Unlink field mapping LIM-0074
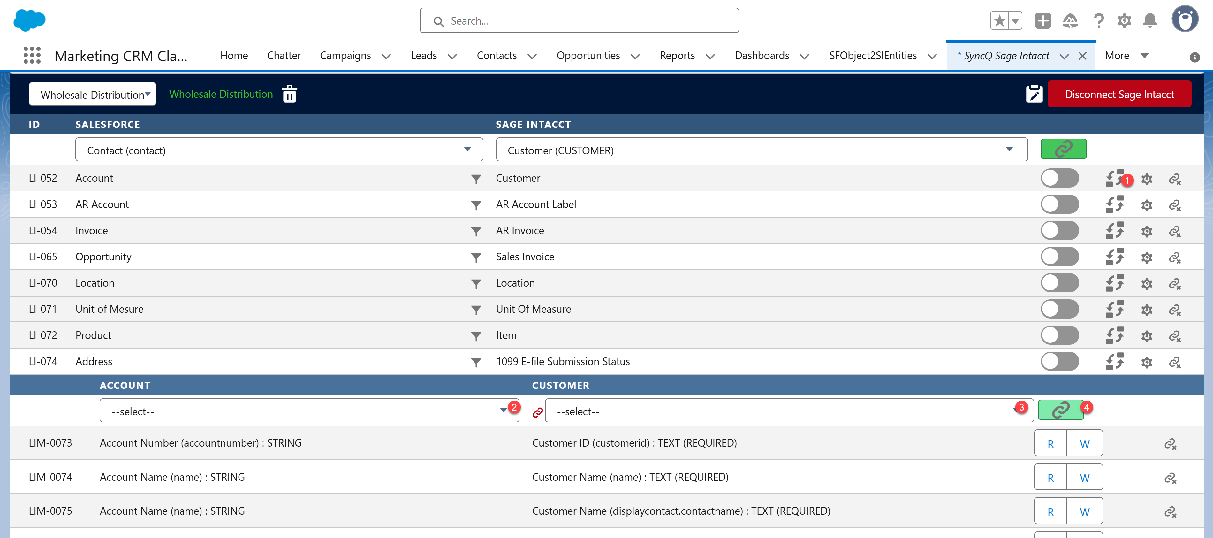This screenshot has width=1213, height=538. click(x=1170, y=478)
